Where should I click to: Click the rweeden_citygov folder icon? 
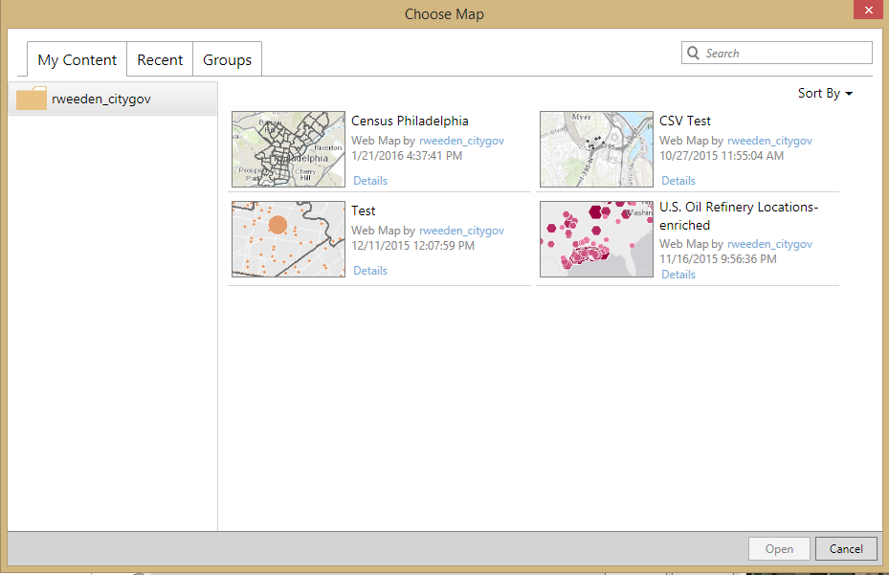click(32, 99)
